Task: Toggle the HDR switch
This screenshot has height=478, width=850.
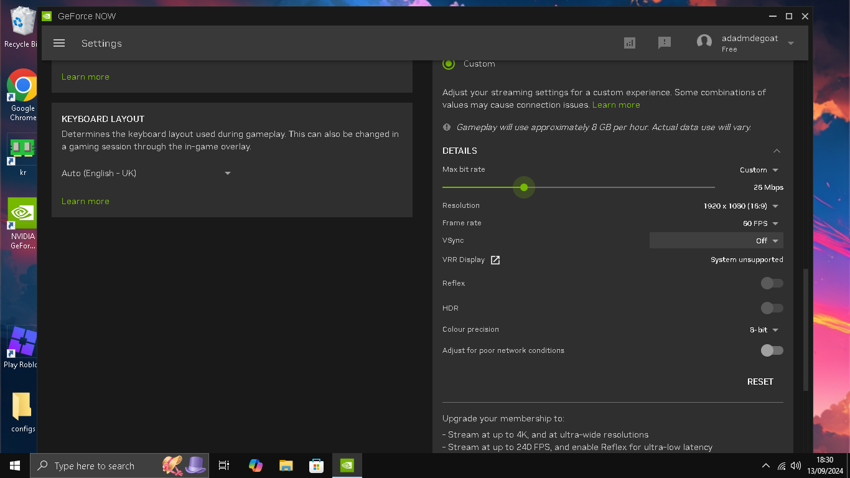Action: (x=772, y=308)
